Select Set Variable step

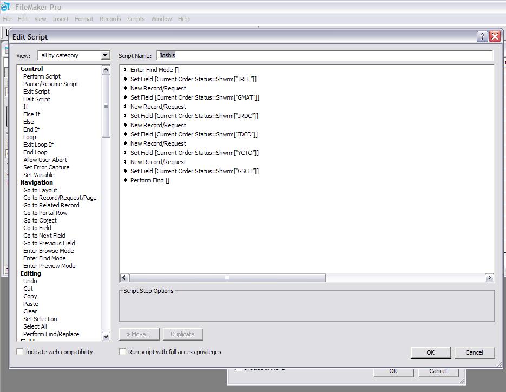point(39,175)
